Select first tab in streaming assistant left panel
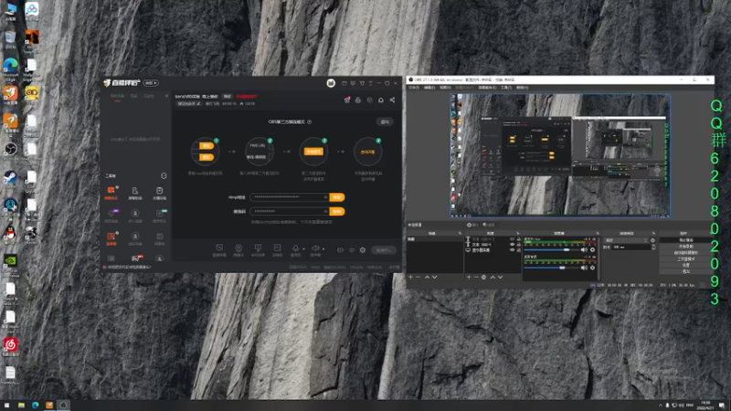Image resolution: width=731 pixels, height=411 pixels. pyautogui.click(x=117, y=96)
